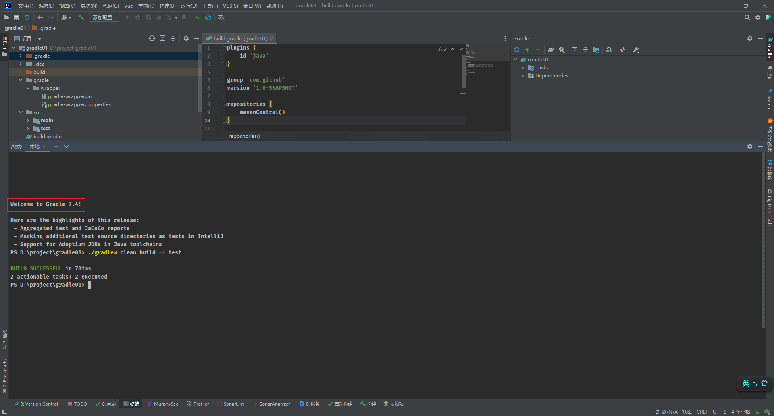
Task: Click the terminal panel vertical scrollbar
Action: pyautogui.click(x=763, y=240)
